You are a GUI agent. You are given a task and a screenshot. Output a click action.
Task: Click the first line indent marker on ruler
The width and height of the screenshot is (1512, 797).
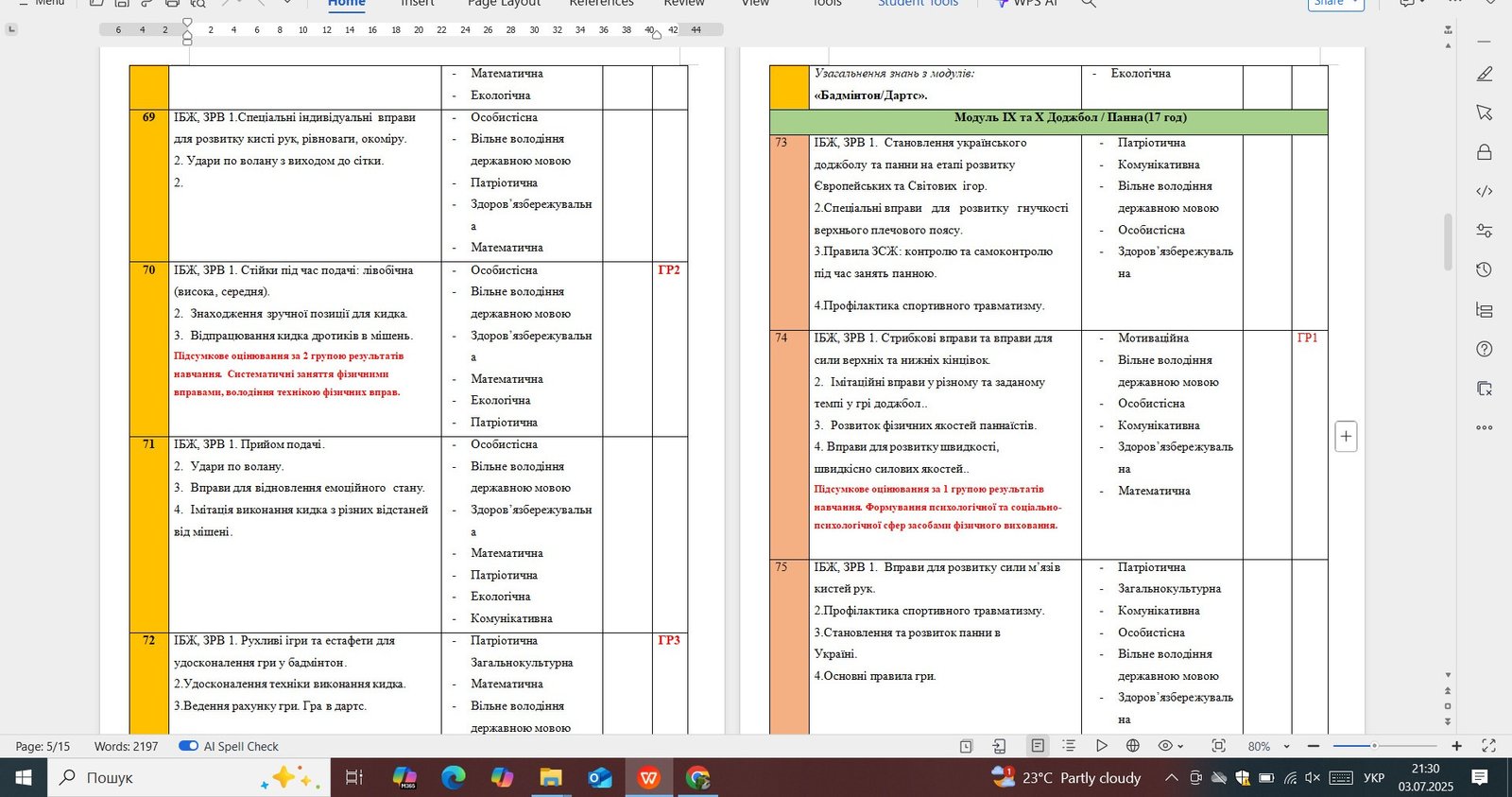pyautogui.click(x=187, y=23)
